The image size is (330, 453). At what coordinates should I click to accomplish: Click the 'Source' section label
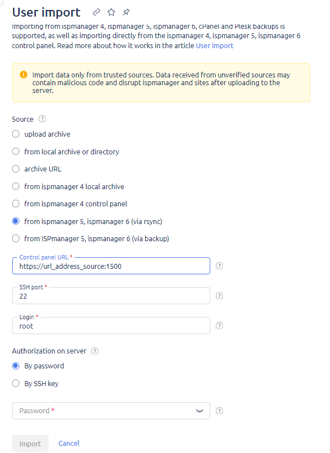[23, 119]
